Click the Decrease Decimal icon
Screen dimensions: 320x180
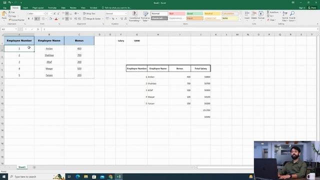tap(125, 19)
